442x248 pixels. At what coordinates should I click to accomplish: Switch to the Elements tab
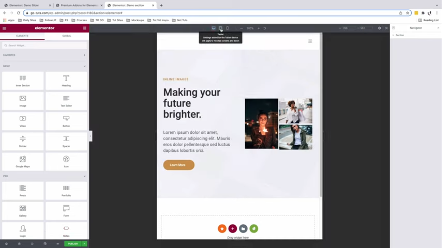(x=22, y=36)
